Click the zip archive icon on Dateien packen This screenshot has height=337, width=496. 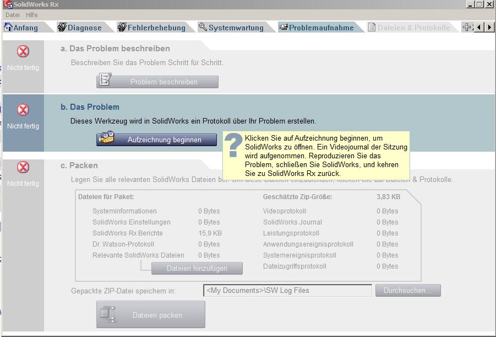108,314
